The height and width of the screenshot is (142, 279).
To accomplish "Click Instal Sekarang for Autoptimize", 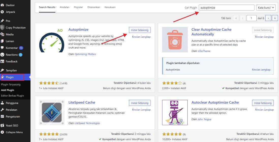I will pyautogui.click(x=140, y=30).
